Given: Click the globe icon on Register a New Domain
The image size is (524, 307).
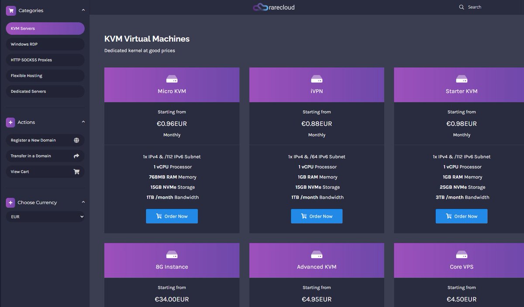Looking at the screenshot, I should coord(76,140).
